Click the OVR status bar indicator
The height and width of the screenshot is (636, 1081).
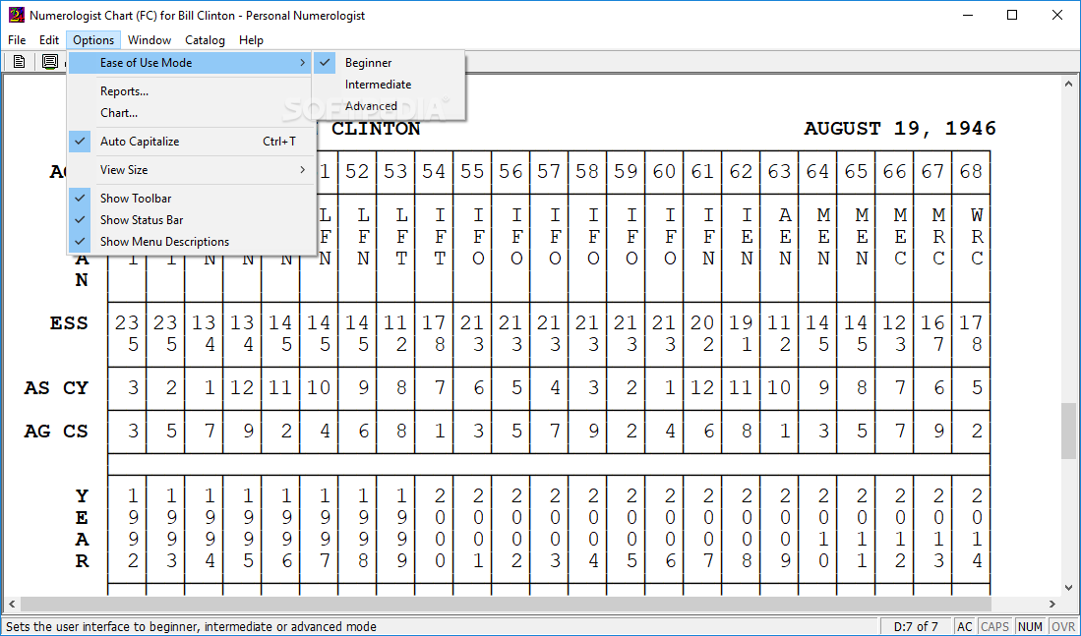[1061, 626]
